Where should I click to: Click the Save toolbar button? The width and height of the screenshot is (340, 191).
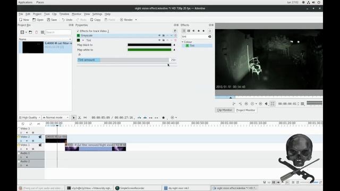[52, 20]
